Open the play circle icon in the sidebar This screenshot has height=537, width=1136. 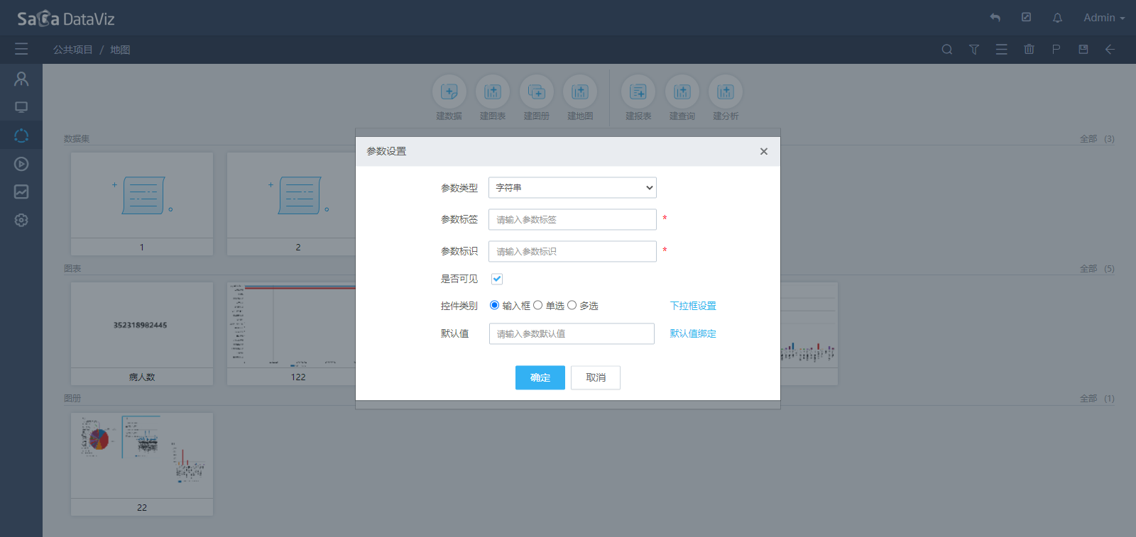[x=21, y=164]
